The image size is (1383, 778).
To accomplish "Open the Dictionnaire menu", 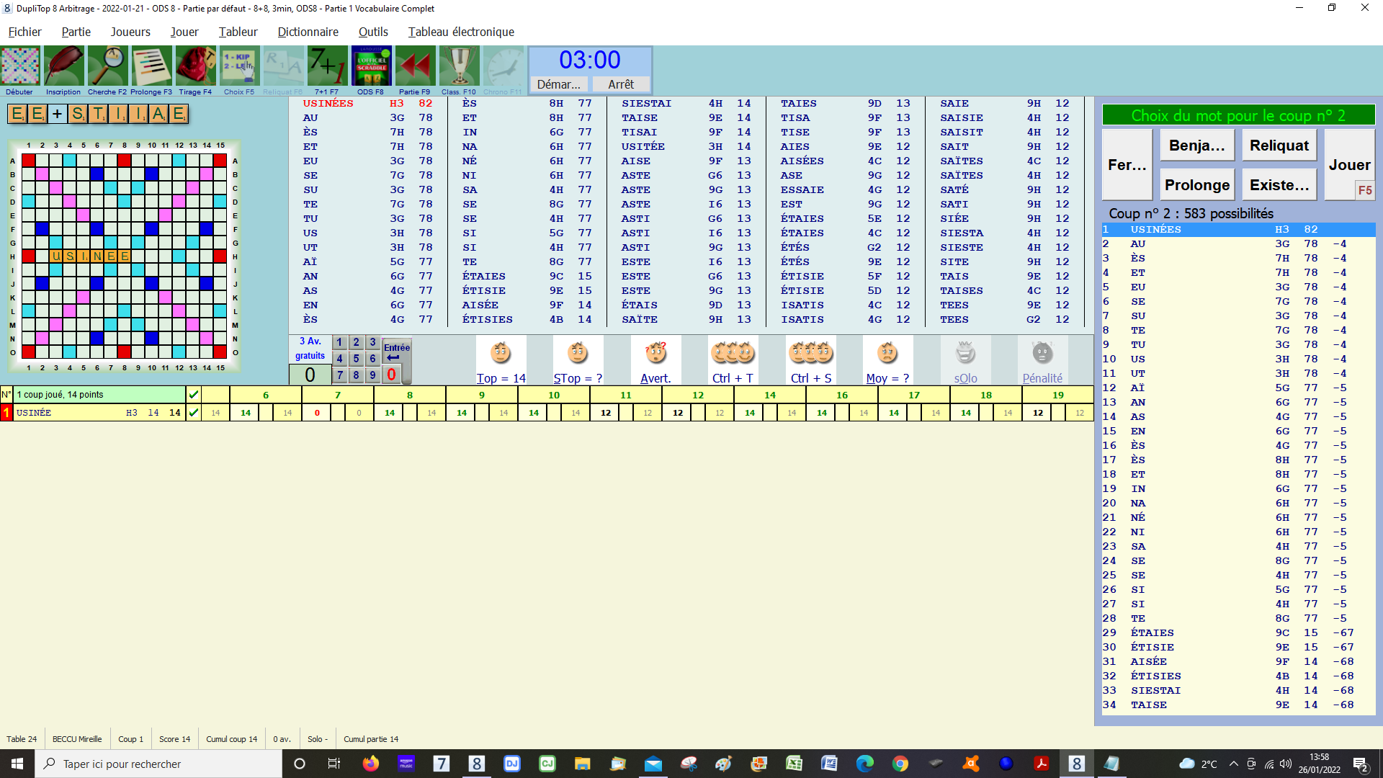I will click(x=308, y=32).
